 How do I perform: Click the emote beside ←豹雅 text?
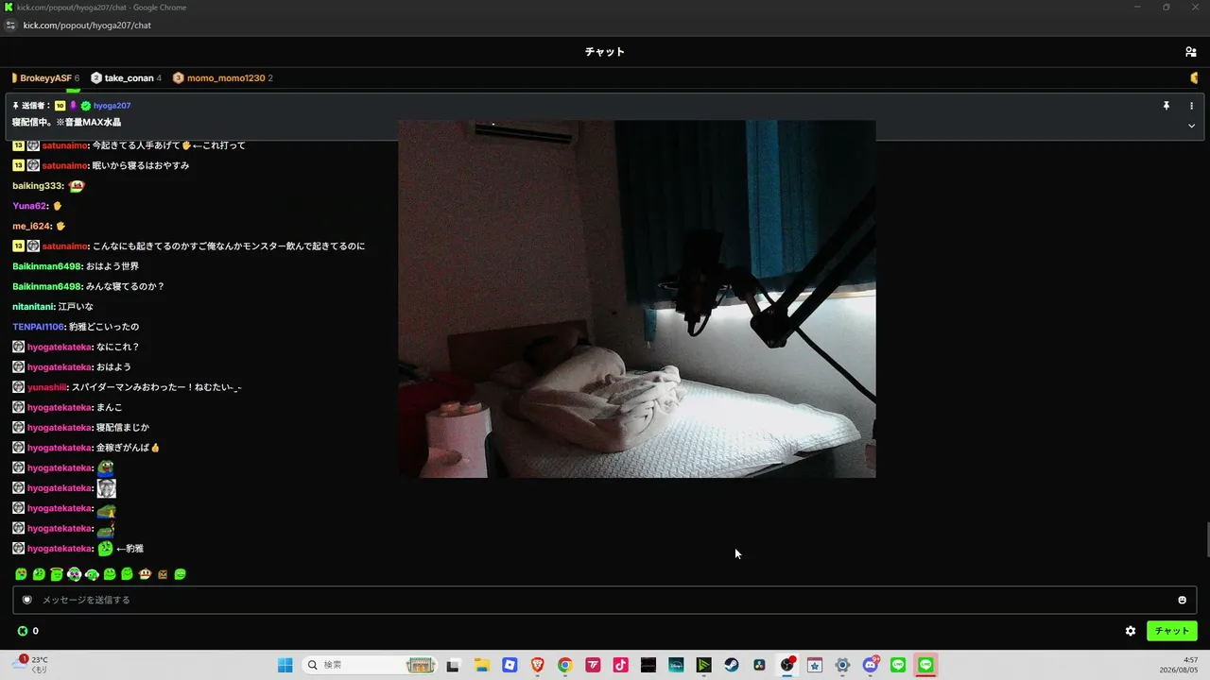coord(105,549)
